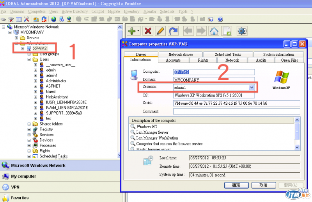Click the disconnect network drive toolbar icon

(x=11, y=20)
